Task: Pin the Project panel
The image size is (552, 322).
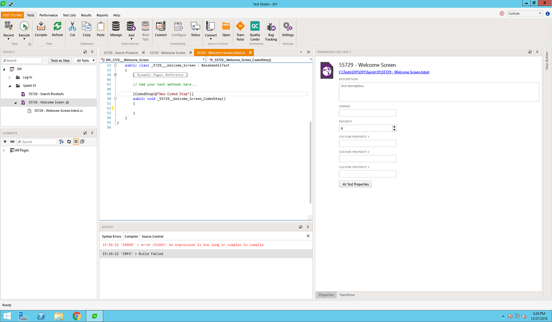Action: tap(92, 52)
